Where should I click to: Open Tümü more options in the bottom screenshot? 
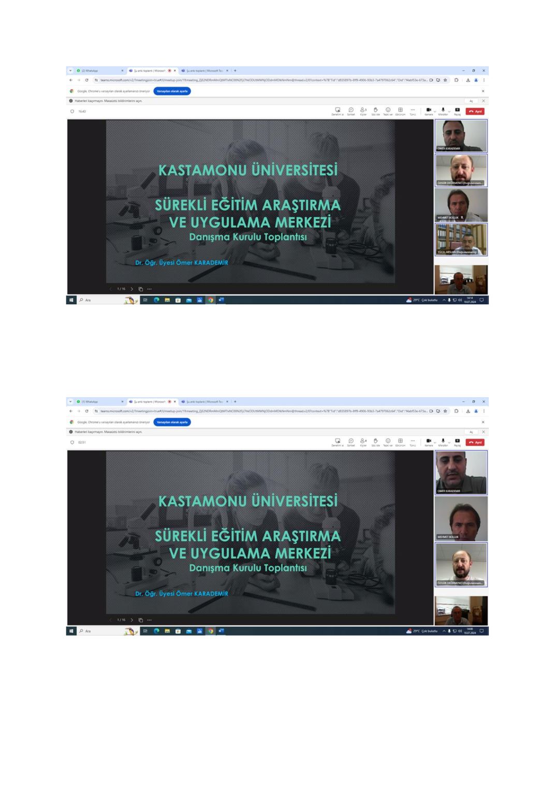(x=413, y=442)
